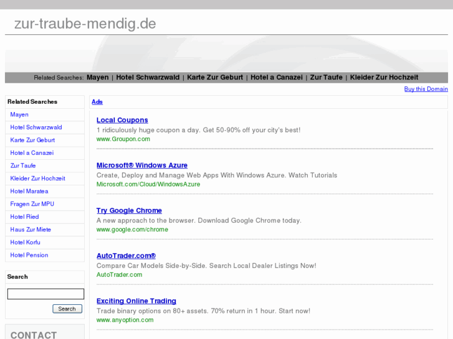Visit the Microsoft.com/Cloud/WindowsAzure URL
The height and width of the screenshot is (339, 453).
click(x=148, y=184)
